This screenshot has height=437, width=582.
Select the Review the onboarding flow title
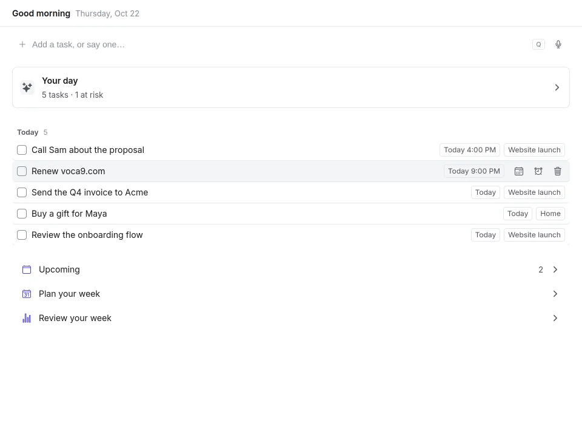click(x=87, y=235)
